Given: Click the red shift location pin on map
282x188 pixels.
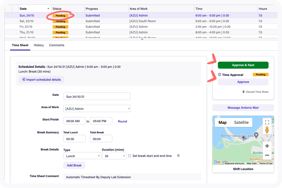Looking at the screenshot, I should [x=243, y=138].
